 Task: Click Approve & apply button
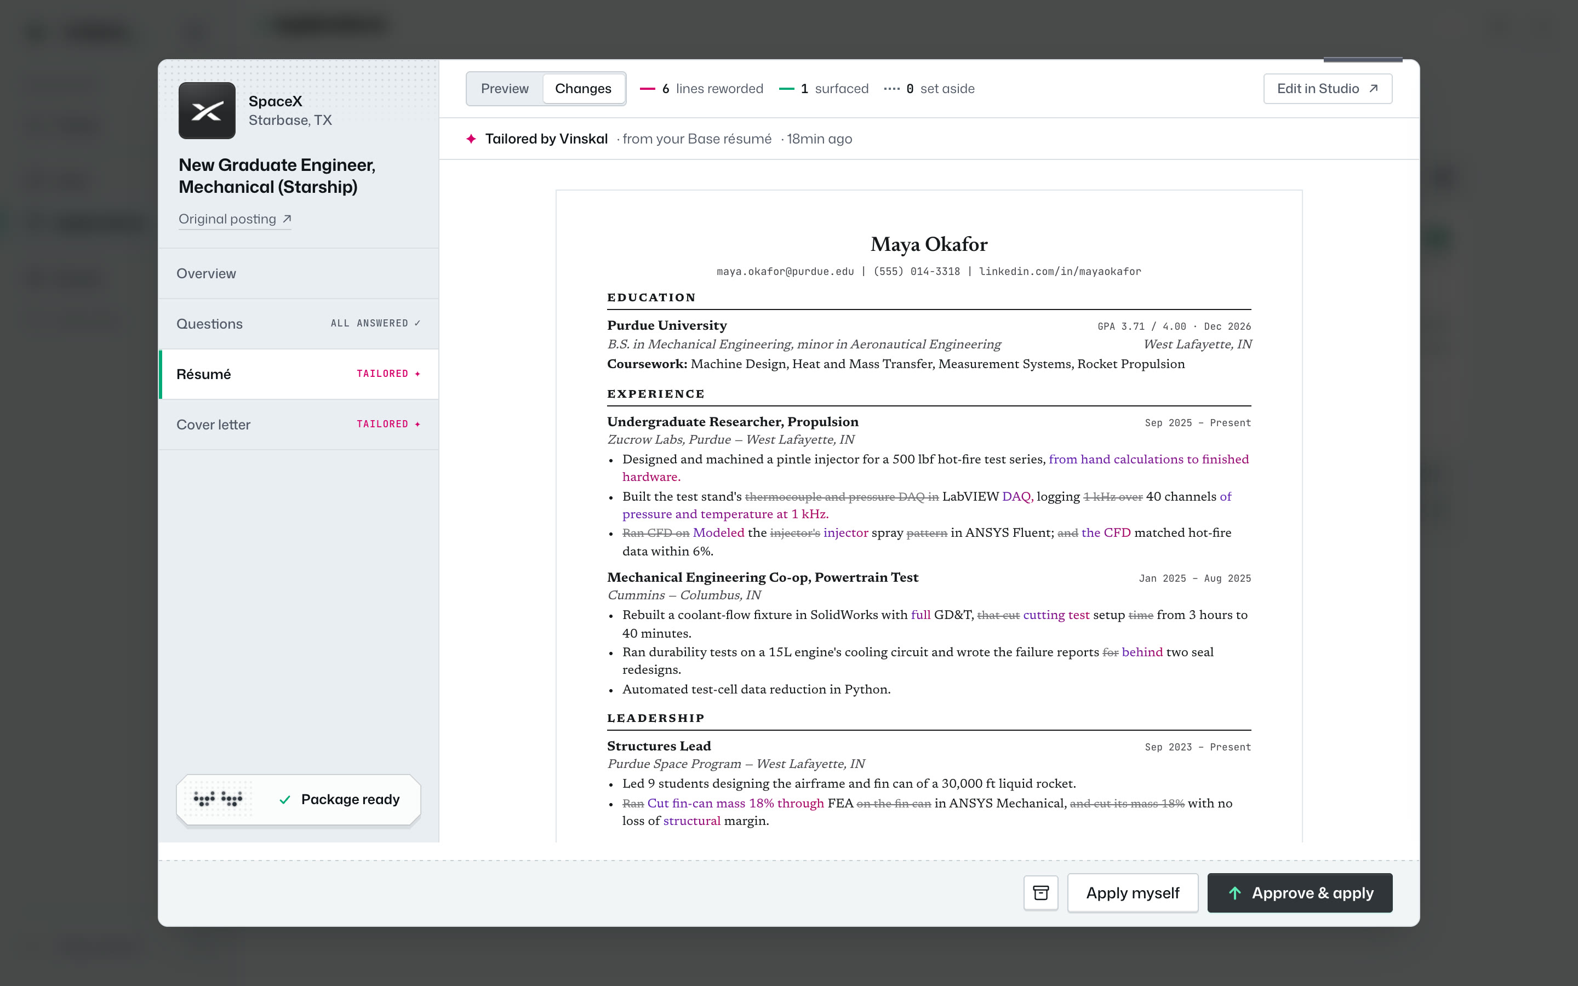tap(1300, 893)
